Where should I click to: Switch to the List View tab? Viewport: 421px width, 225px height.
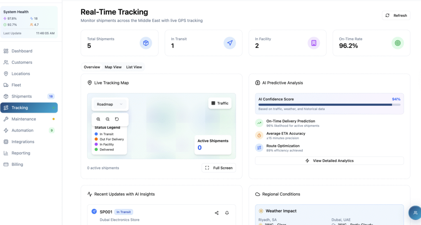[134, 67]
